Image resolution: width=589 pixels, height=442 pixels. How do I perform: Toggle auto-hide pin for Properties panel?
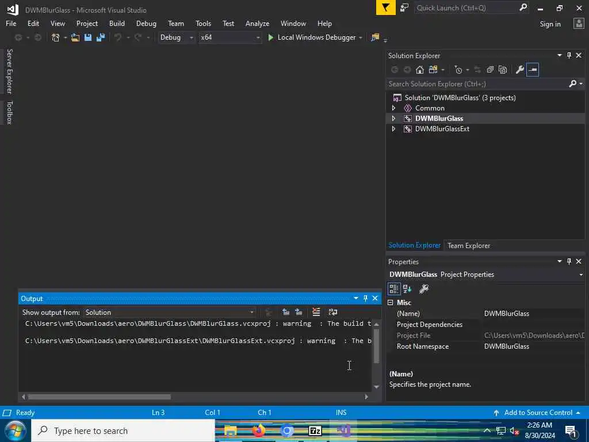pos(569,261)
